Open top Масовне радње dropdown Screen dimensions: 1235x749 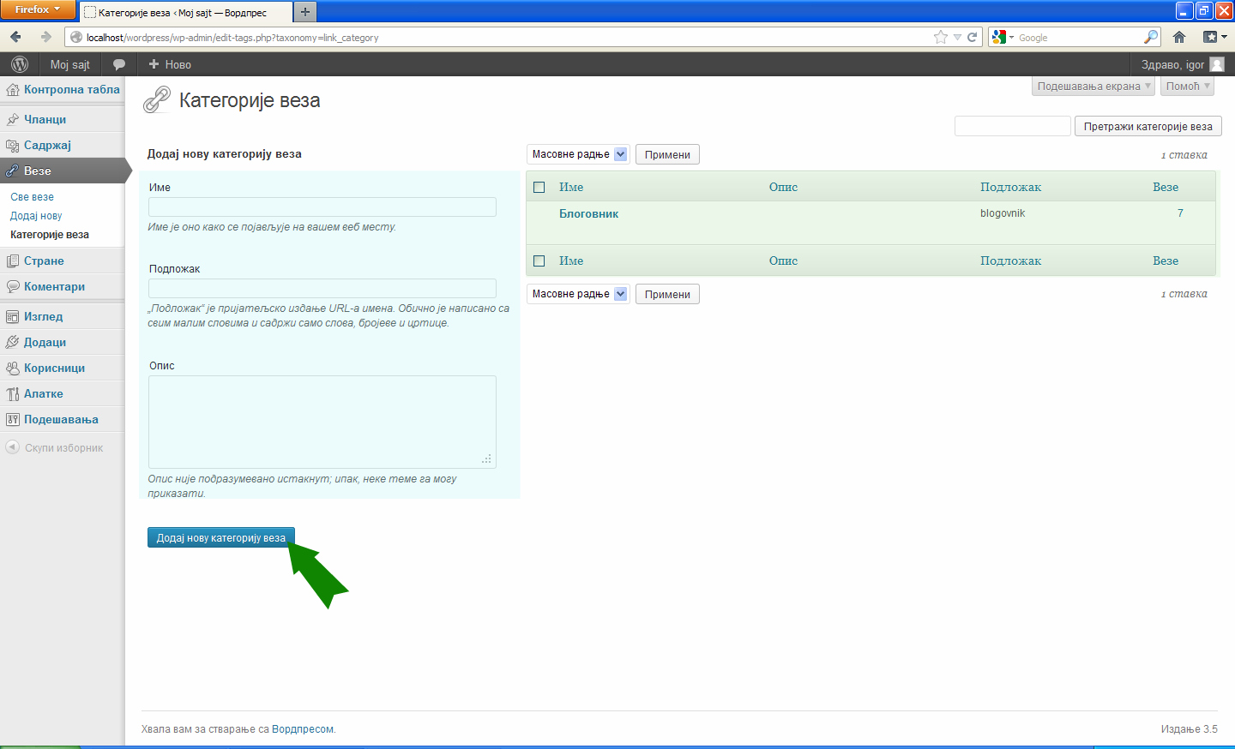(x=578, y=154)
